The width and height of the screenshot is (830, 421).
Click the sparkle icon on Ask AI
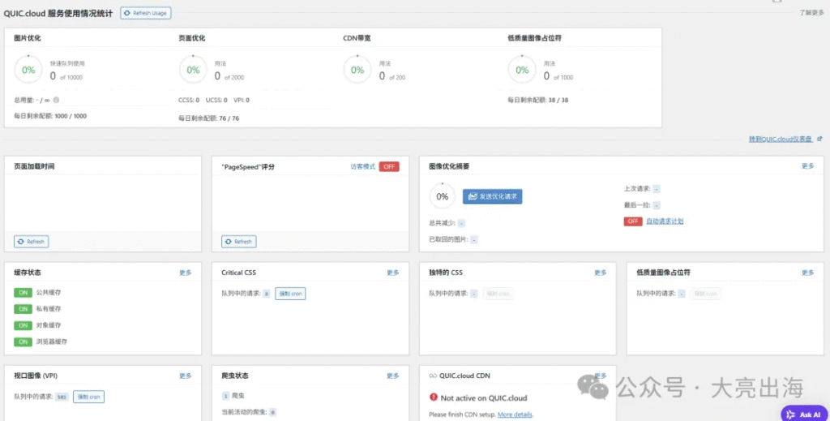791,415
